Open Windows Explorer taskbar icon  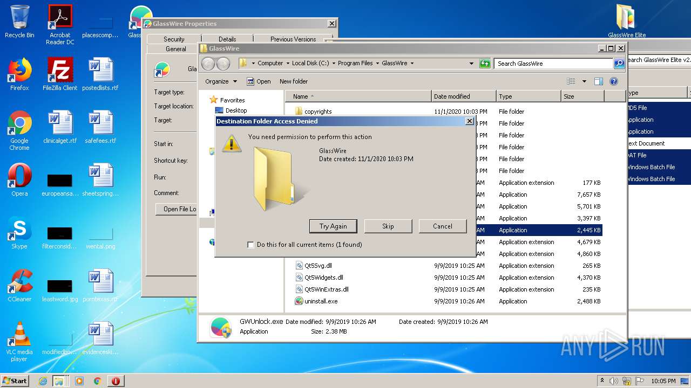coord(59,381)
